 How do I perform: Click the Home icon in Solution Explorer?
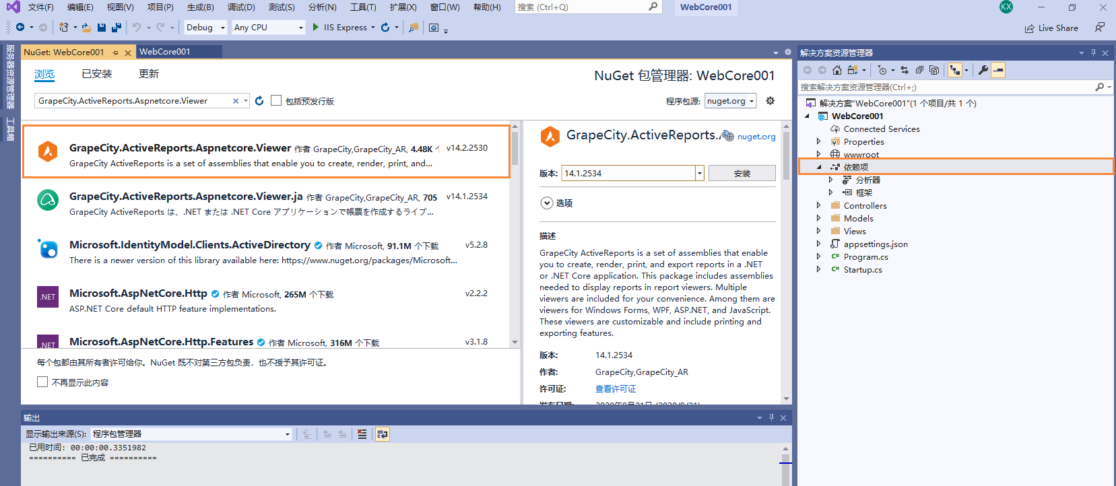836,70
